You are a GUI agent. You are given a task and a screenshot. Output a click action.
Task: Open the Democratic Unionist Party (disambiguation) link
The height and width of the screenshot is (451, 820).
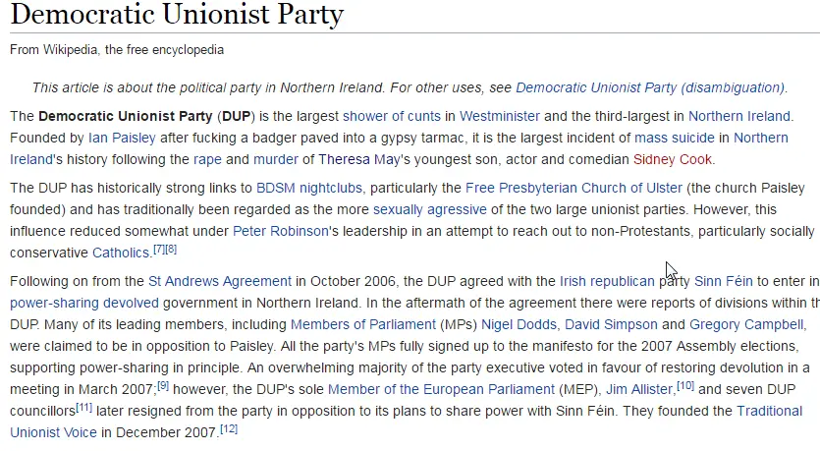click(x=649, y=87)
